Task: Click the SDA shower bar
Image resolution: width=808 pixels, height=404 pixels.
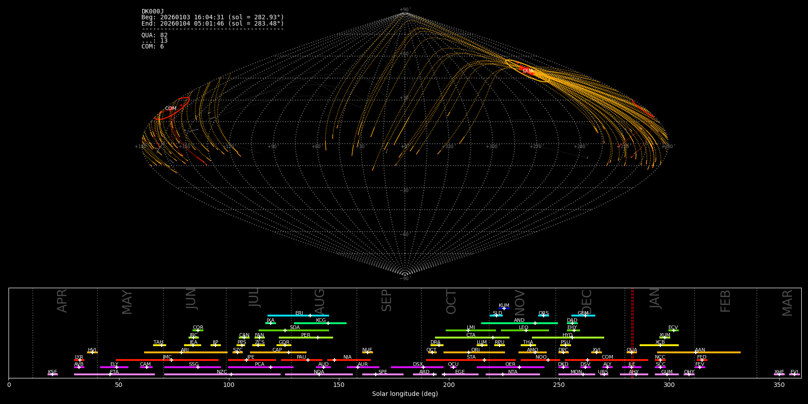Action: click(294, 330)
